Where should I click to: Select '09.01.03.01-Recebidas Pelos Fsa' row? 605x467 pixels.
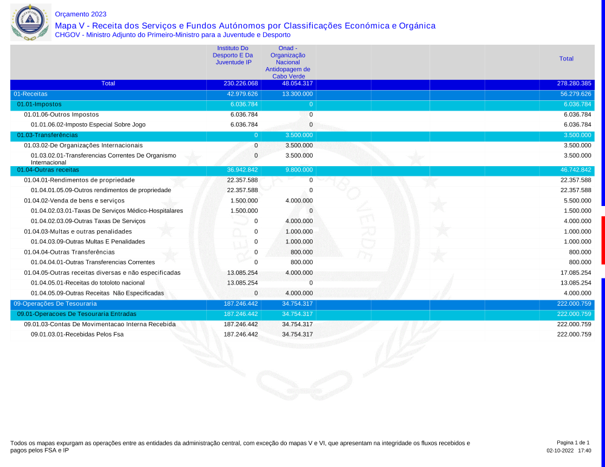coord(77,334)
